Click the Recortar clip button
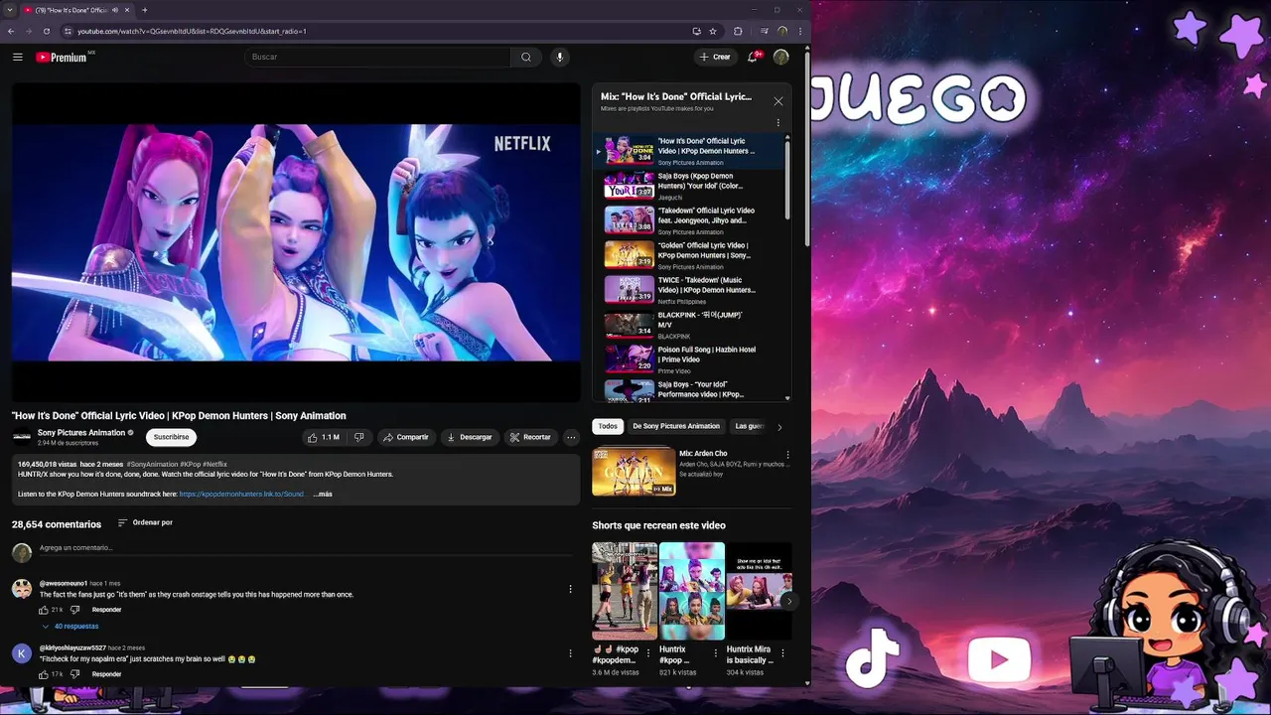This screenshot has height=715, width=1271. click(530, 437)
